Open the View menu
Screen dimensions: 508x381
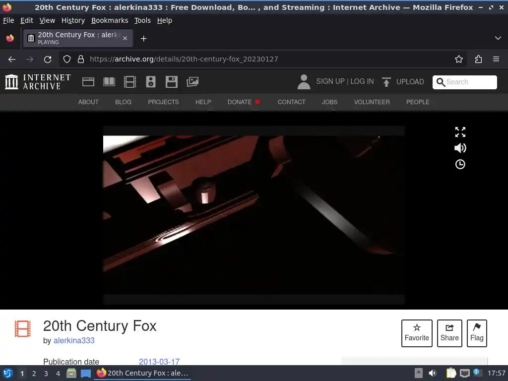(47, 20)
